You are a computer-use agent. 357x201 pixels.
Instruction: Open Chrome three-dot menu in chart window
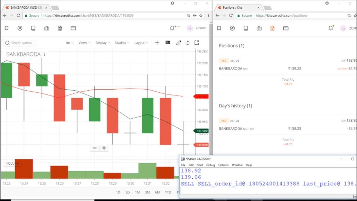208,16
